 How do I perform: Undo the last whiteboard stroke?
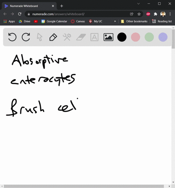12,37
